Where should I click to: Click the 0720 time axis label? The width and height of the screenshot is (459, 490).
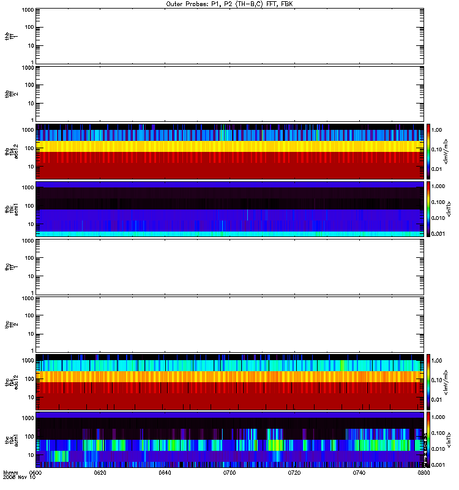click(294, 473)
